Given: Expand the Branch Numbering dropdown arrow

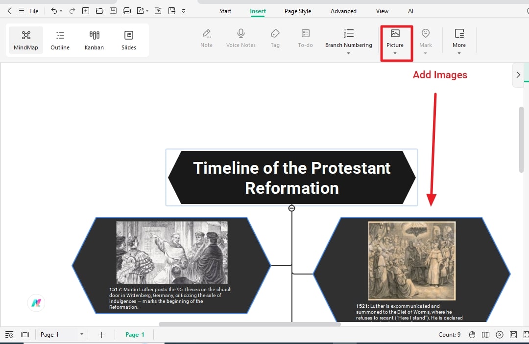Looking at the screenshot, I should point(349,53).
